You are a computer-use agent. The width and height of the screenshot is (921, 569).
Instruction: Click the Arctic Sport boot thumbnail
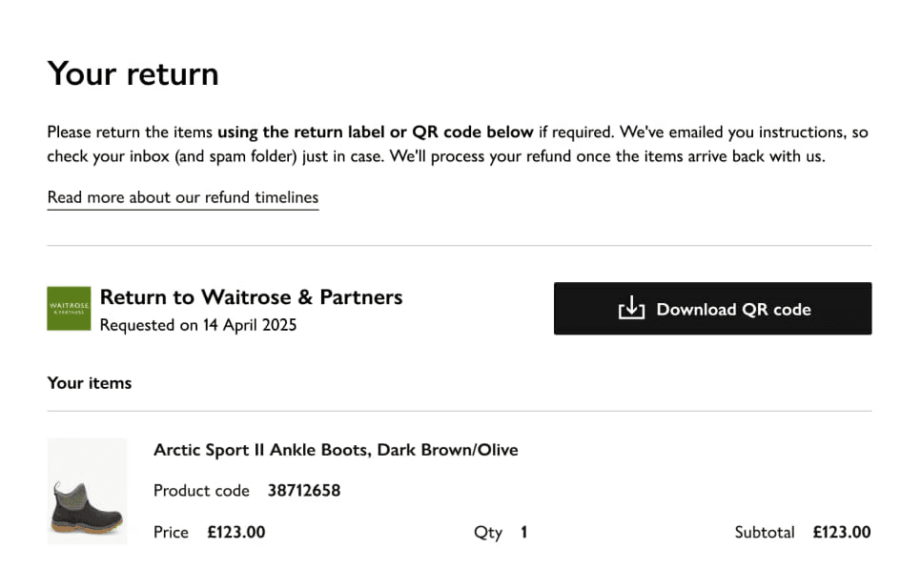click(x=87, y=491)
